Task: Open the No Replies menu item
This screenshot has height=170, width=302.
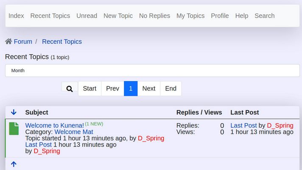Action: tap(154, 16)
